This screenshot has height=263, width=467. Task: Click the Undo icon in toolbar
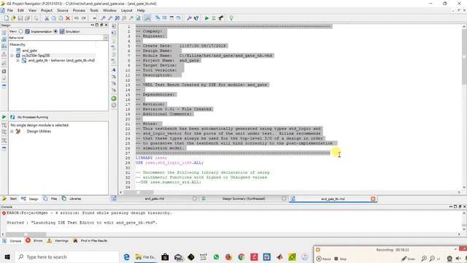click(77, 18)
